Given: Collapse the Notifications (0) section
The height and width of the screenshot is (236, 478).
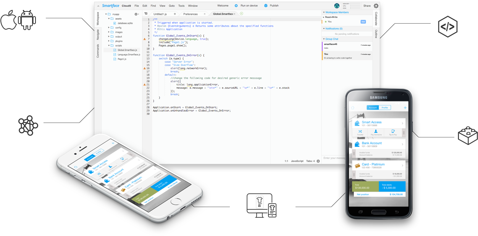Looking at the screenshot, I should (323, 29).
